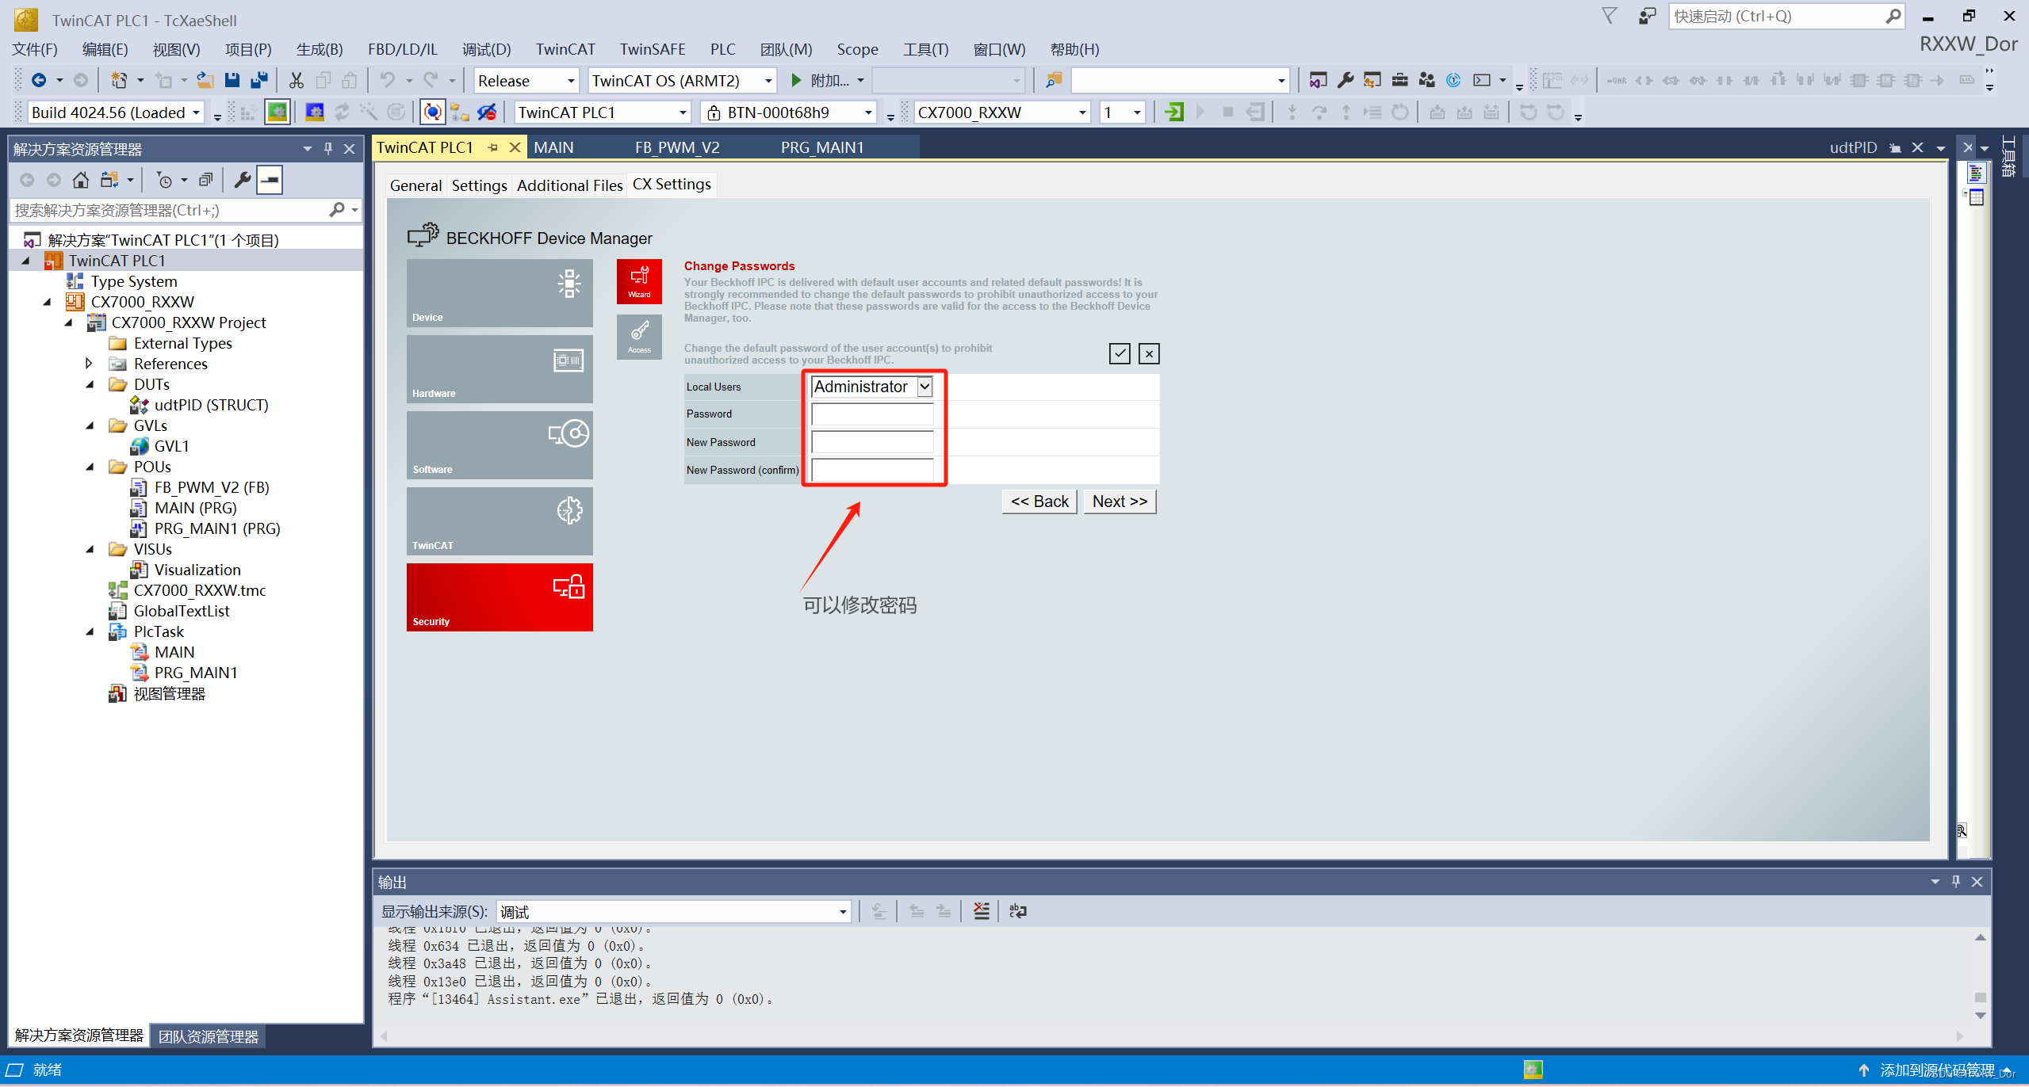Click the Save All toolbar icon
The width and height of the screenshot is (2029, 1087).
pyautogui.click(x=259, y=80)
